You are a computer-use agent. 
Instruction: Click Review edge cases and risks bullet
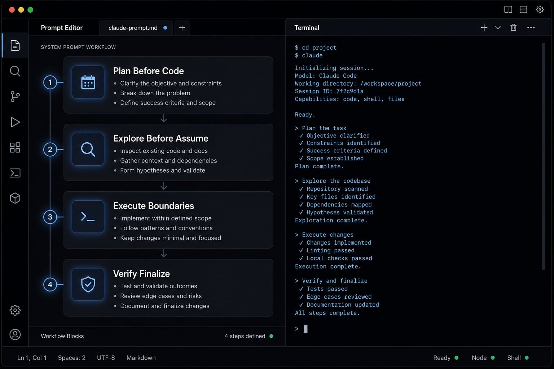pyautogui.click(x=161, y=296)
